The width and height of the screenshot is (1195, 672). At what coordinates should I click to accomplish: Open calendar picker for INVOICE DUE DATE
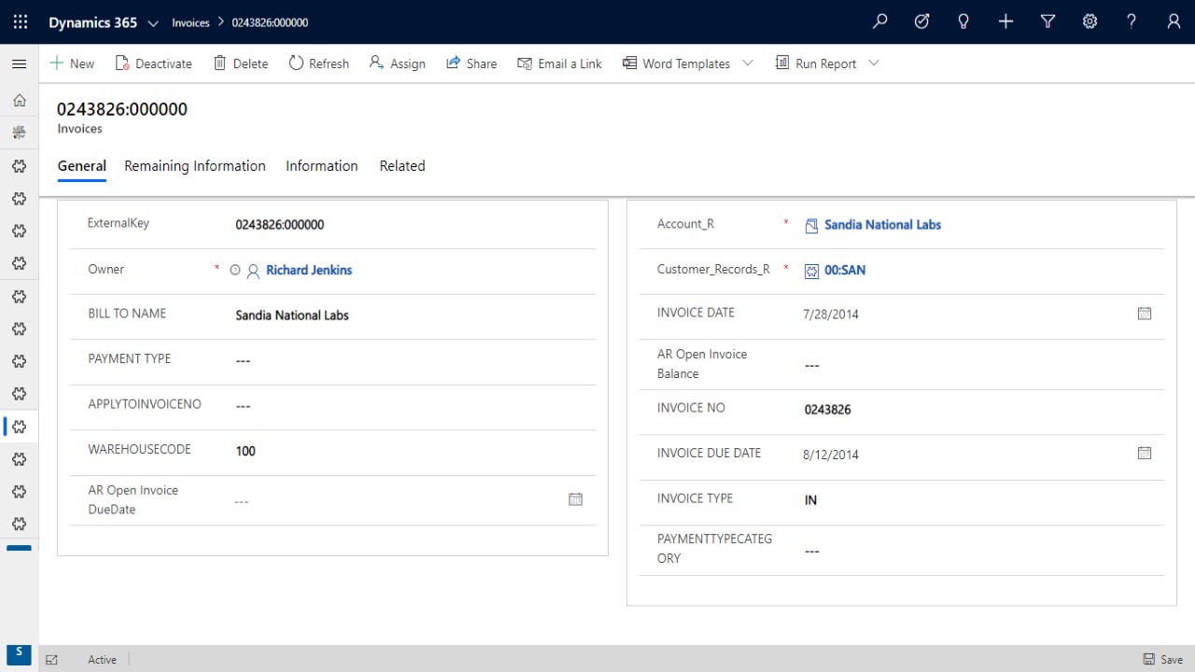pyautogui.click(x=1145, y=454)
